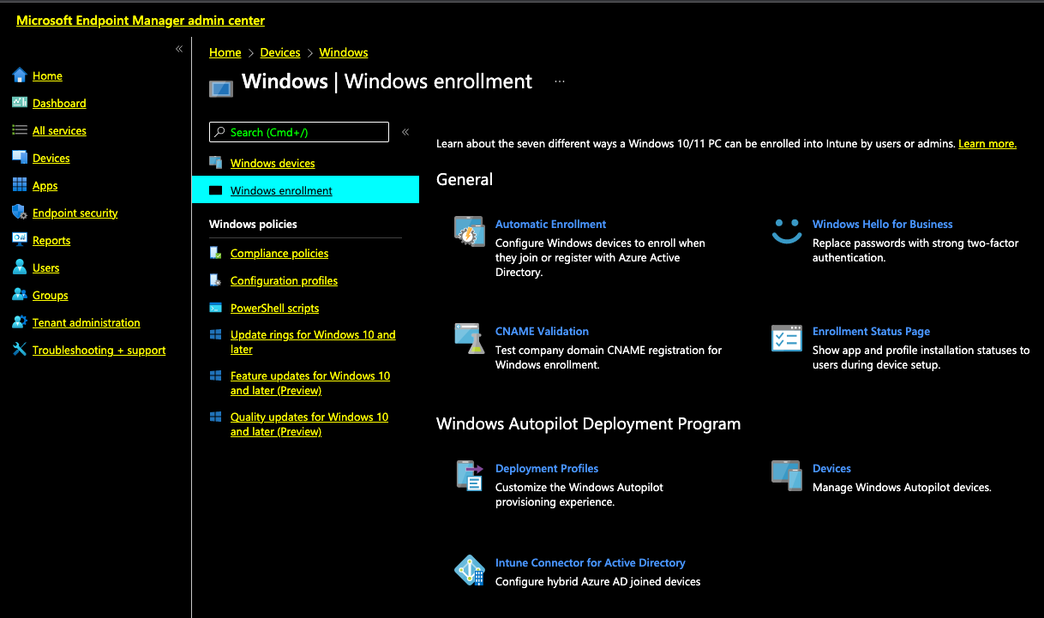This screenshot has width=1044, height=618.
Task: Open Reports in the sidebar
Action: [x=51, y=240]
